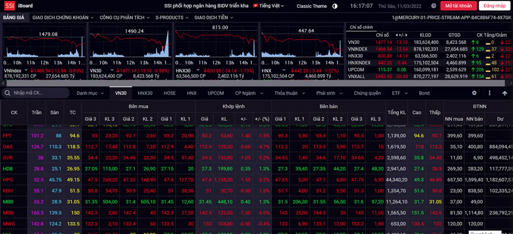Image resolution: width=513 pixels, height=234 pixels.
Task: Select the HPG stock ticker
Action: coord(8,180)
